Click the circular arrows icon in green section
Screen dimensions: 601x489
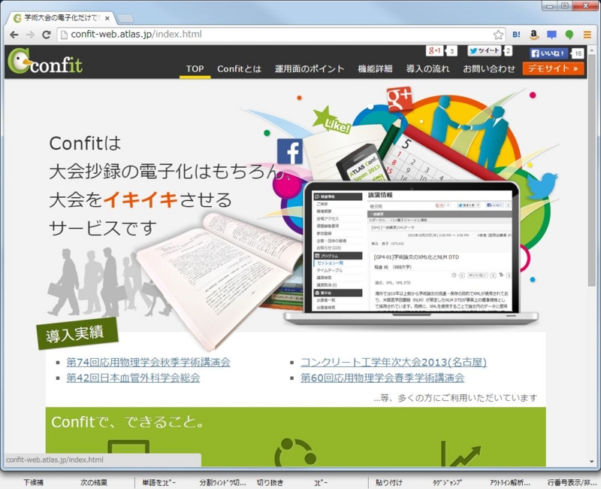(295, 453)
